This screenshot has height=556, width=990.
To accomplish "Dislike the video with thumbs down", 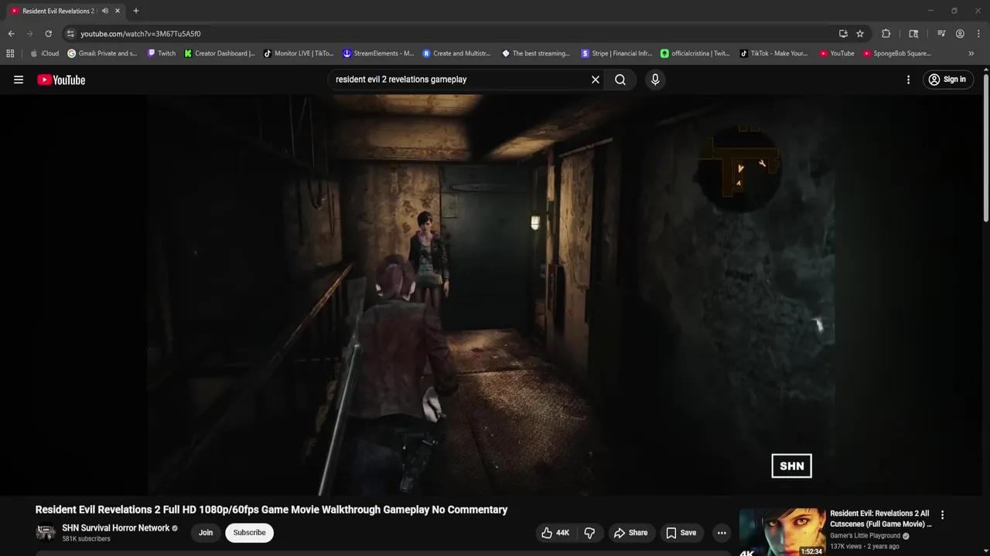I will 589,533.
